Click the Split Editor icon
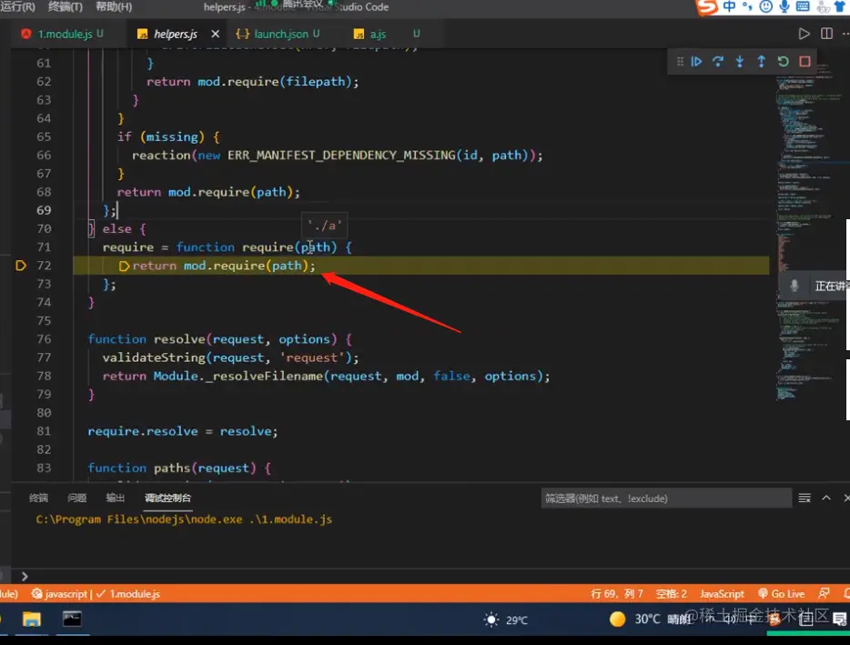 pyautogui.click(x=826, y=34)
